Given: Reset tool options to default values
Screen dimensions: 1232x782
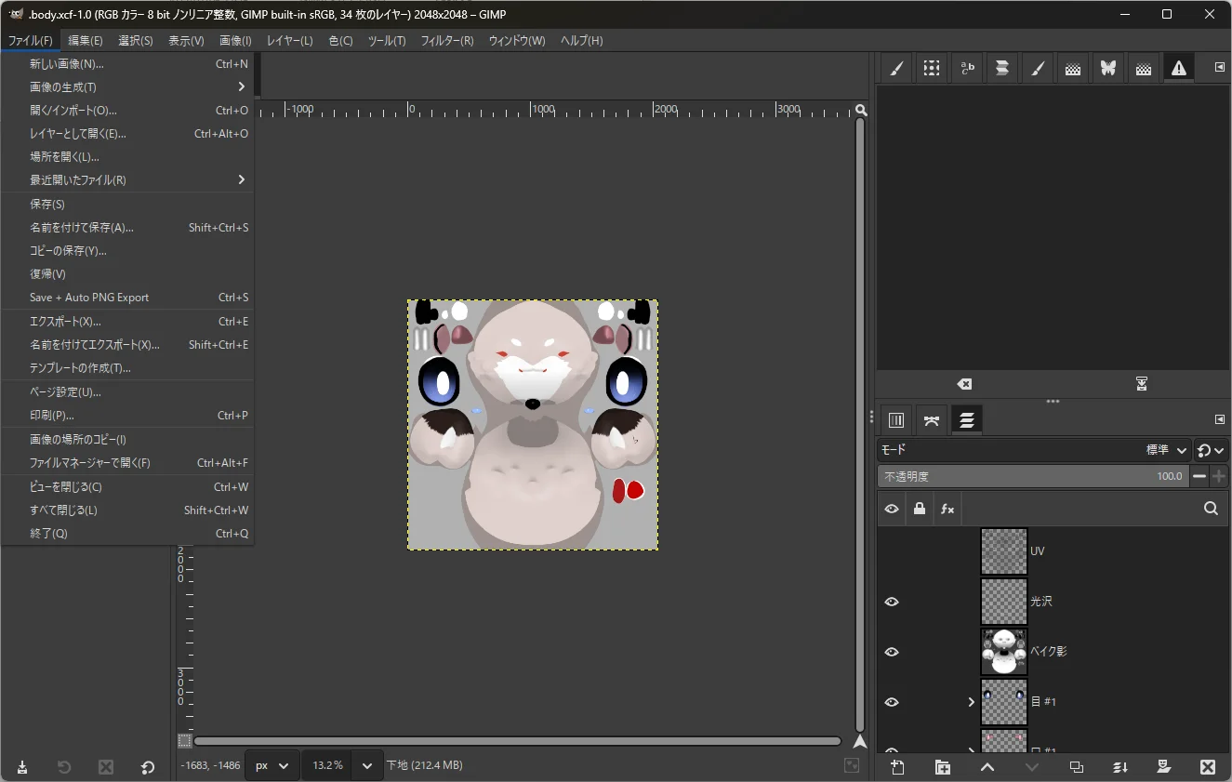Looking at the screenshot, I should [147, 767].
